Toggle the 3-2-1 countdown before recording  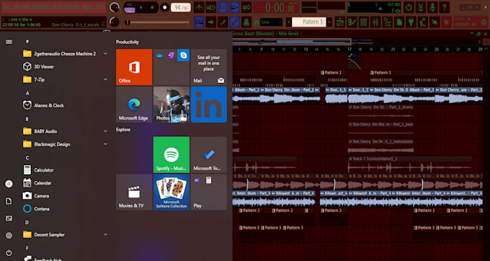223,7
